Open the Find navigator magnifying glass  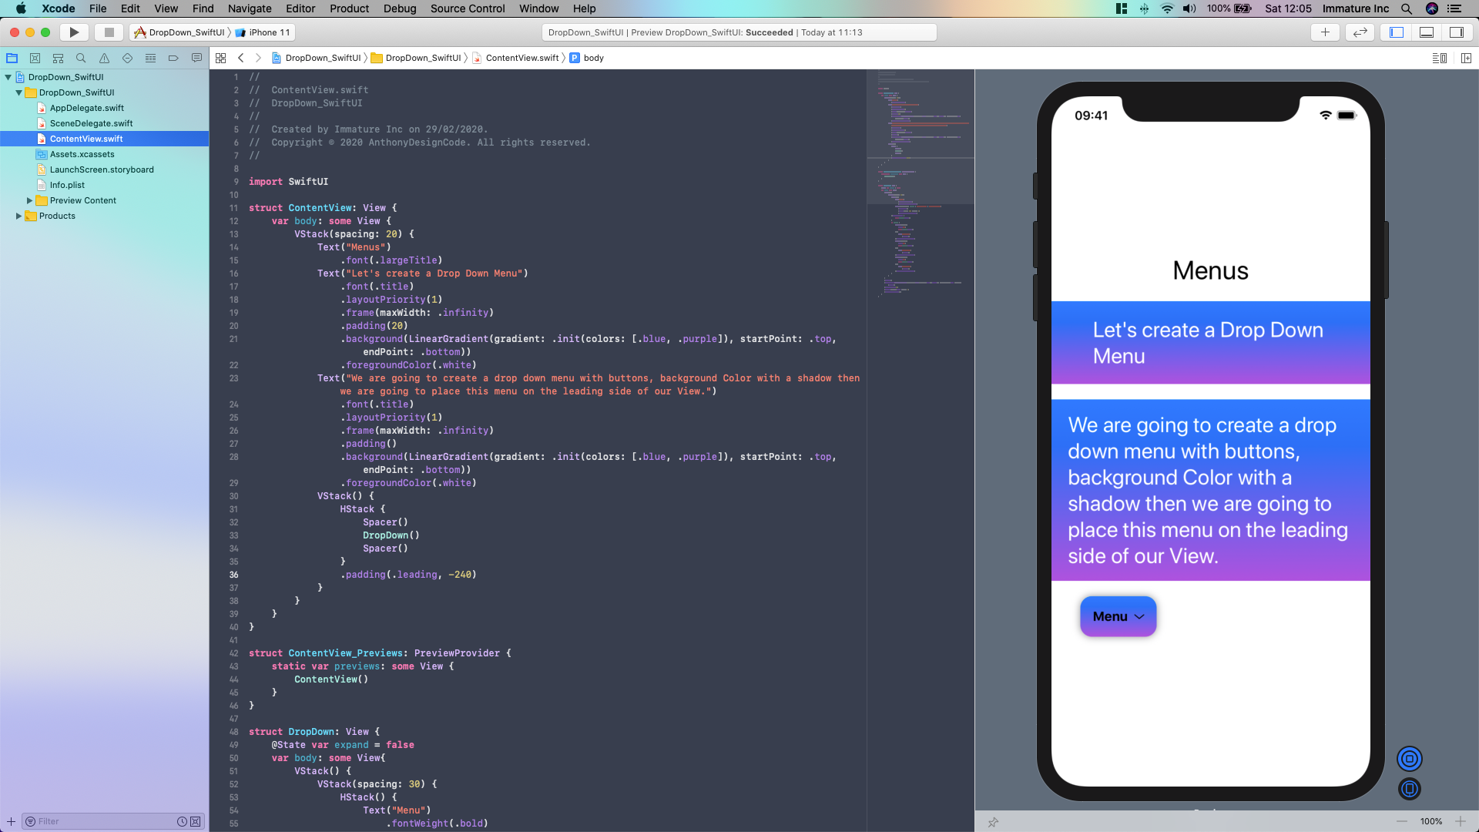[80, 58]
